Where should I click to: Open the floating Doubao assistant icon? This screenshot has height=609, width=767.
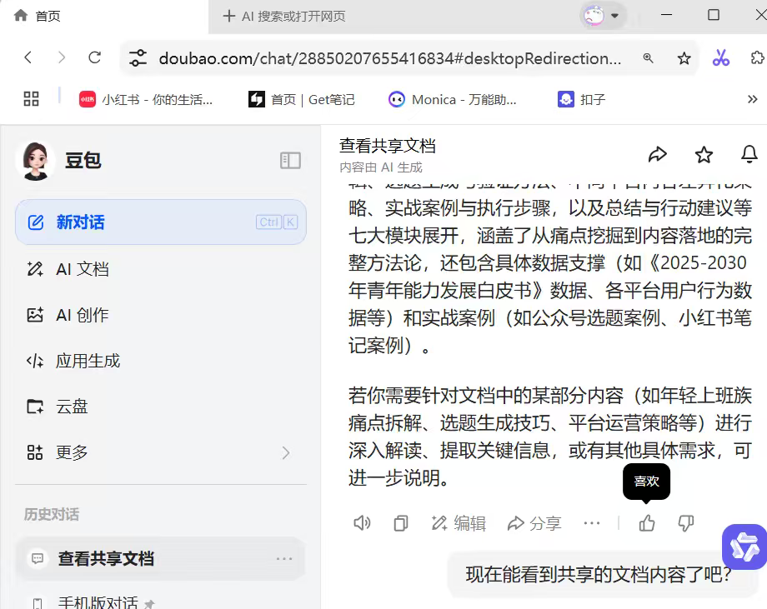pyautogui.click(x=744, y=547)
